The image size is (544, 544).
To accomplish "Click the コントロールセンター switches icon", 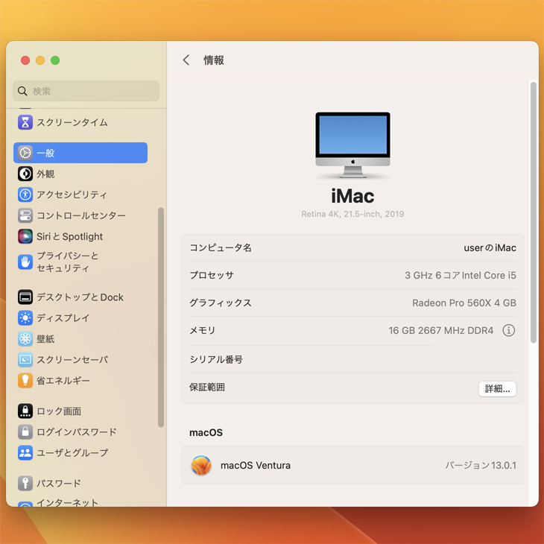I will [x=25, y=215].
